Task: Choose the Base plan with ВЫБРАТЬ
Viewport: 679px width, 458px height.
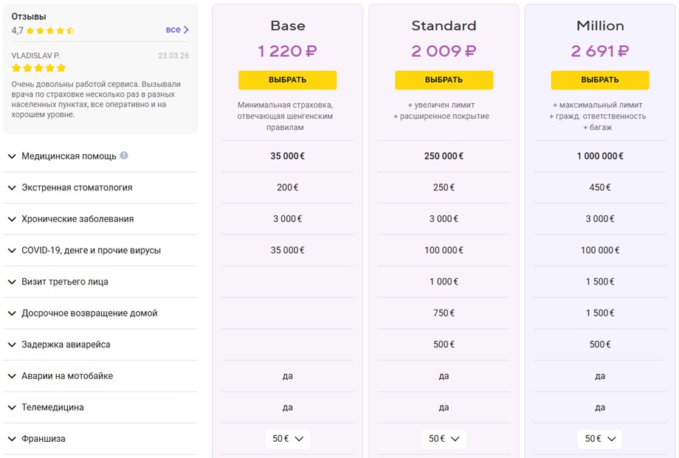Action: [288, 80]
